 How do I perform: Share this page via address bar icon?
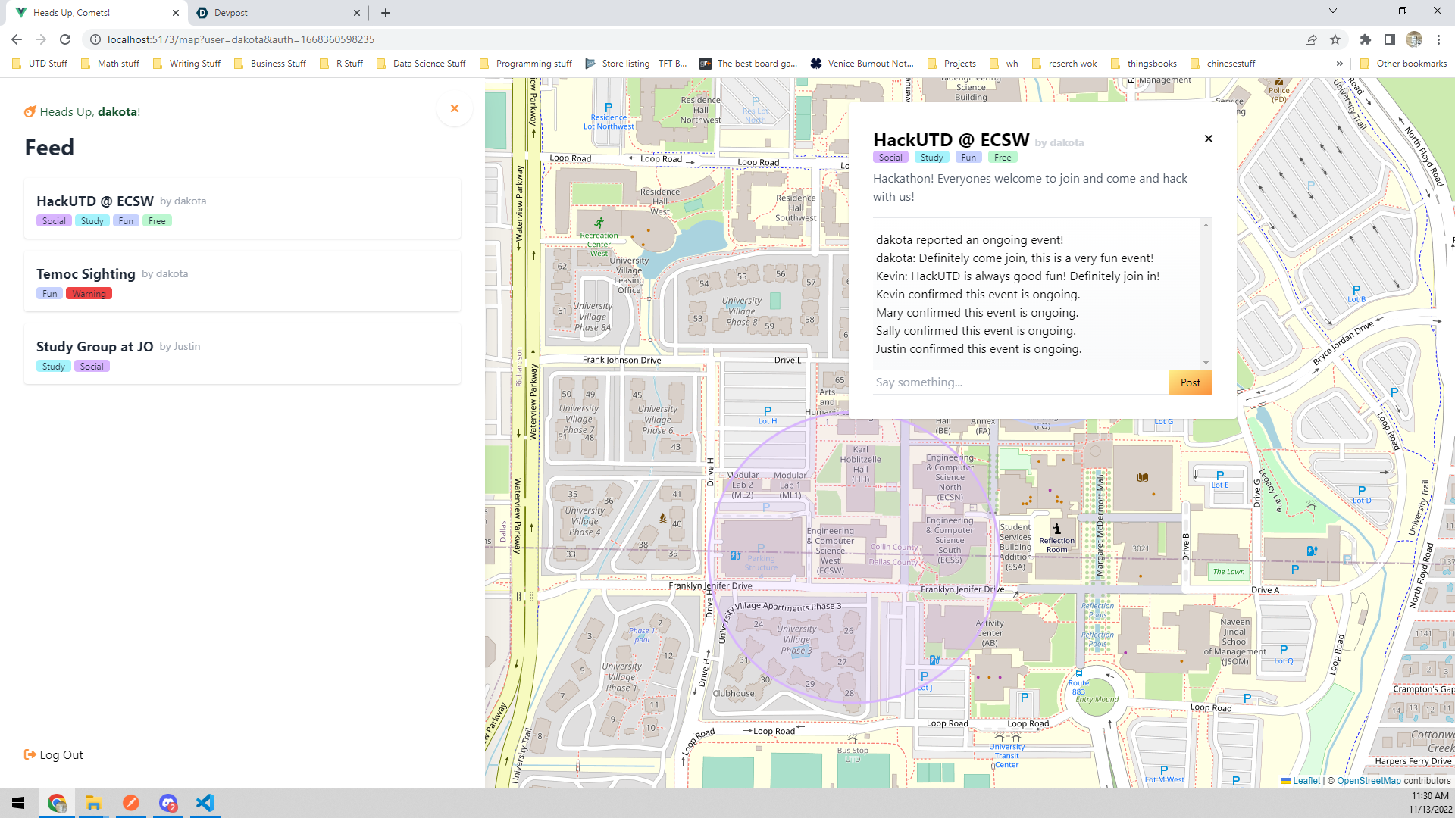(1311, 39)
